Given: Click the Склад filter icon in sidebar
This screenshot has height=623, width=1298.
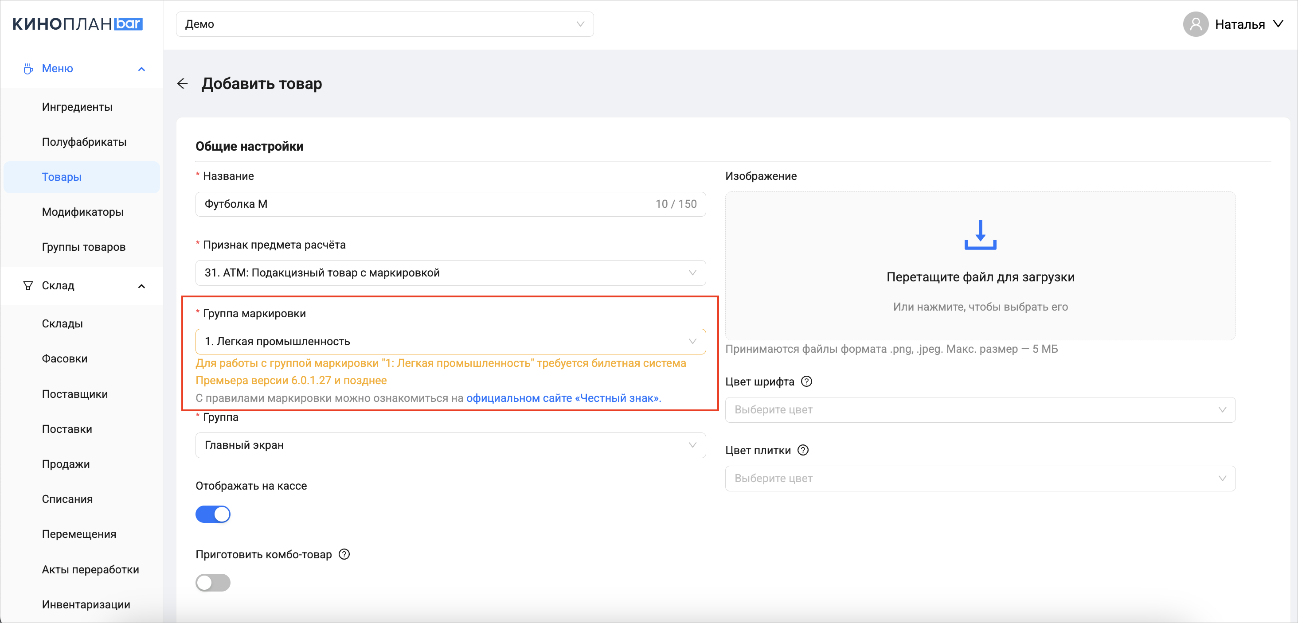Looking at the screenshot, I should [28, 285].
